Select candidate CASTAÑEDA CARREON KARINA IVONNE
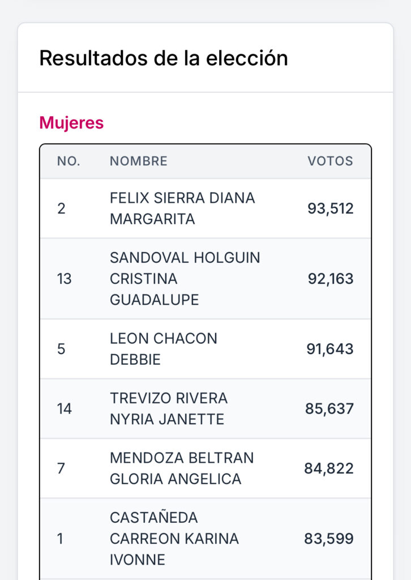 (174, 539)
